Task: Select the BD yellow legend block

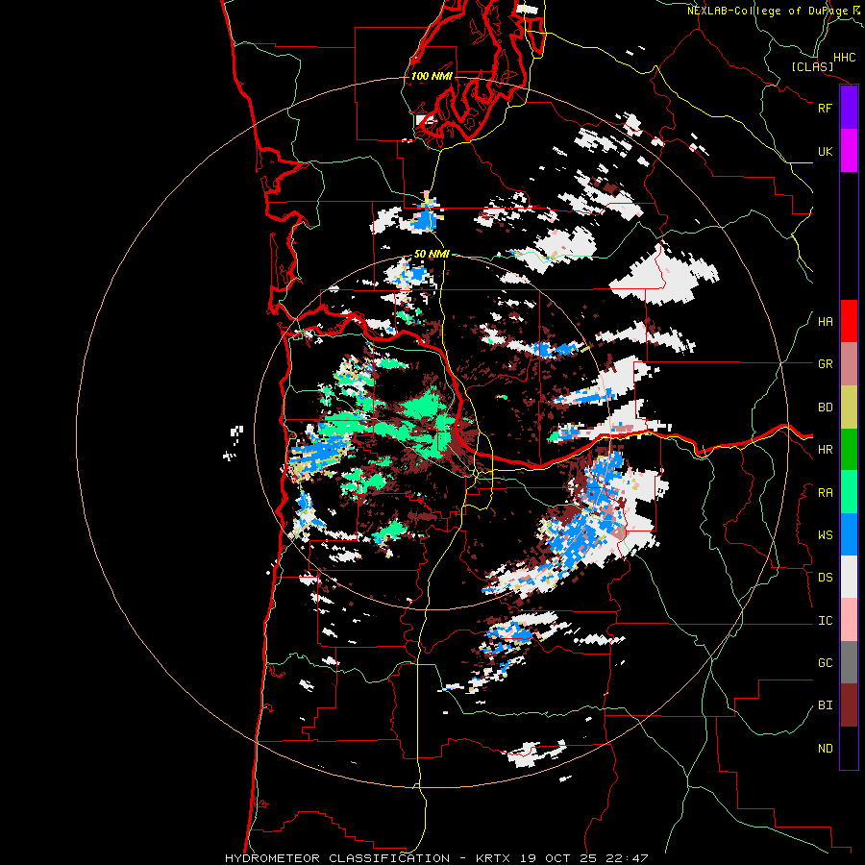Action: pyautogui.click(x=849, y=408)
